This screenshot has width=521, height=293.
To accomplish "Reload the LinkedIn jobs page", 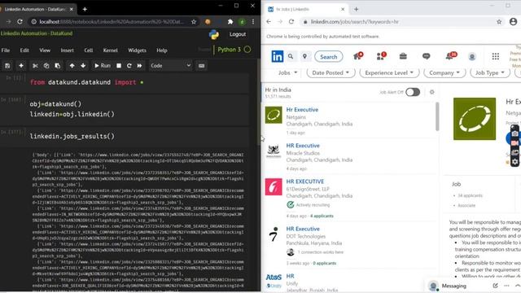I will click(291, 22).
